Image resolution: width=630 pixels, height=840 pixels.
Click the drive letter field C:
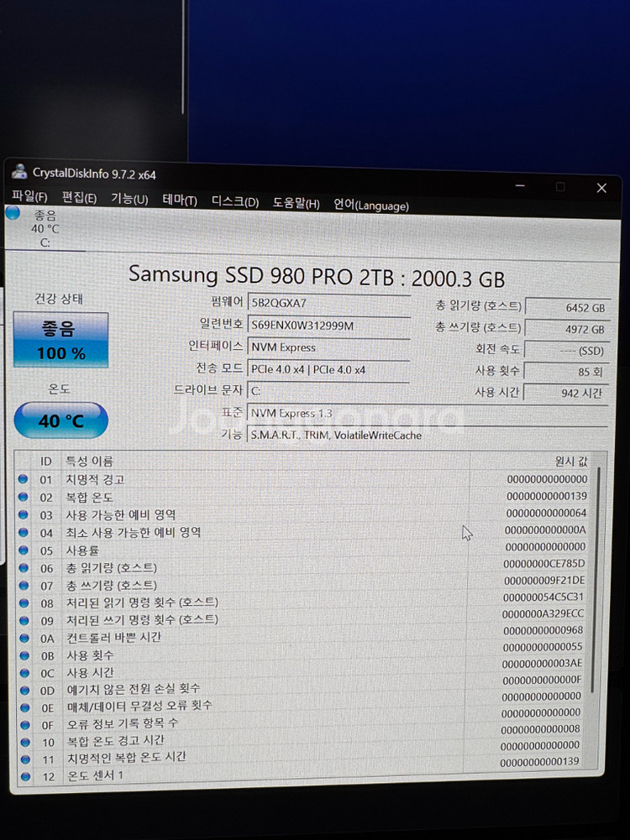[x=328, y=391]
